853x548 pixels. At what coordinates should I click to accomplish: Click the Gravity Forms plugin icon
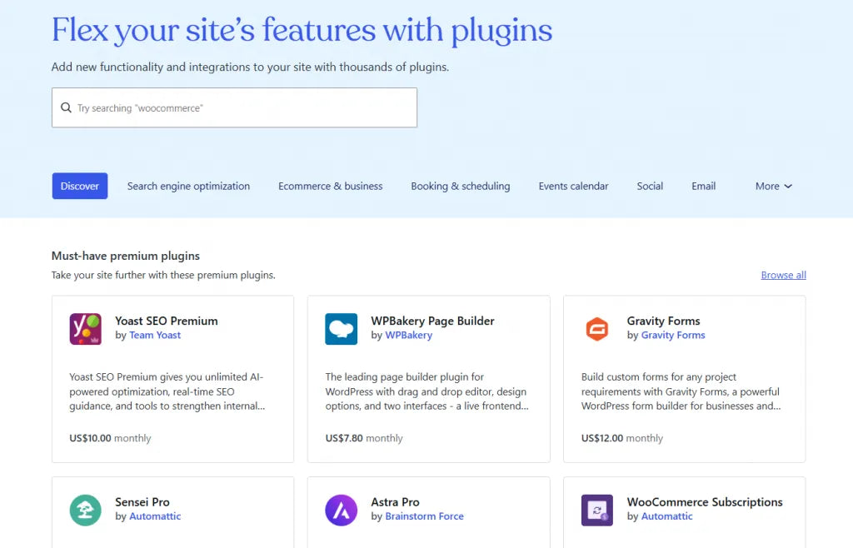(596, 328)
